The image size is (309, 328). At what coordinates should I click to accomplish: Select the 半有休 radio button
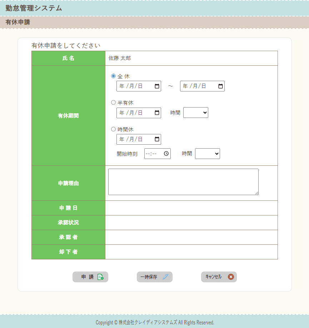114,103
